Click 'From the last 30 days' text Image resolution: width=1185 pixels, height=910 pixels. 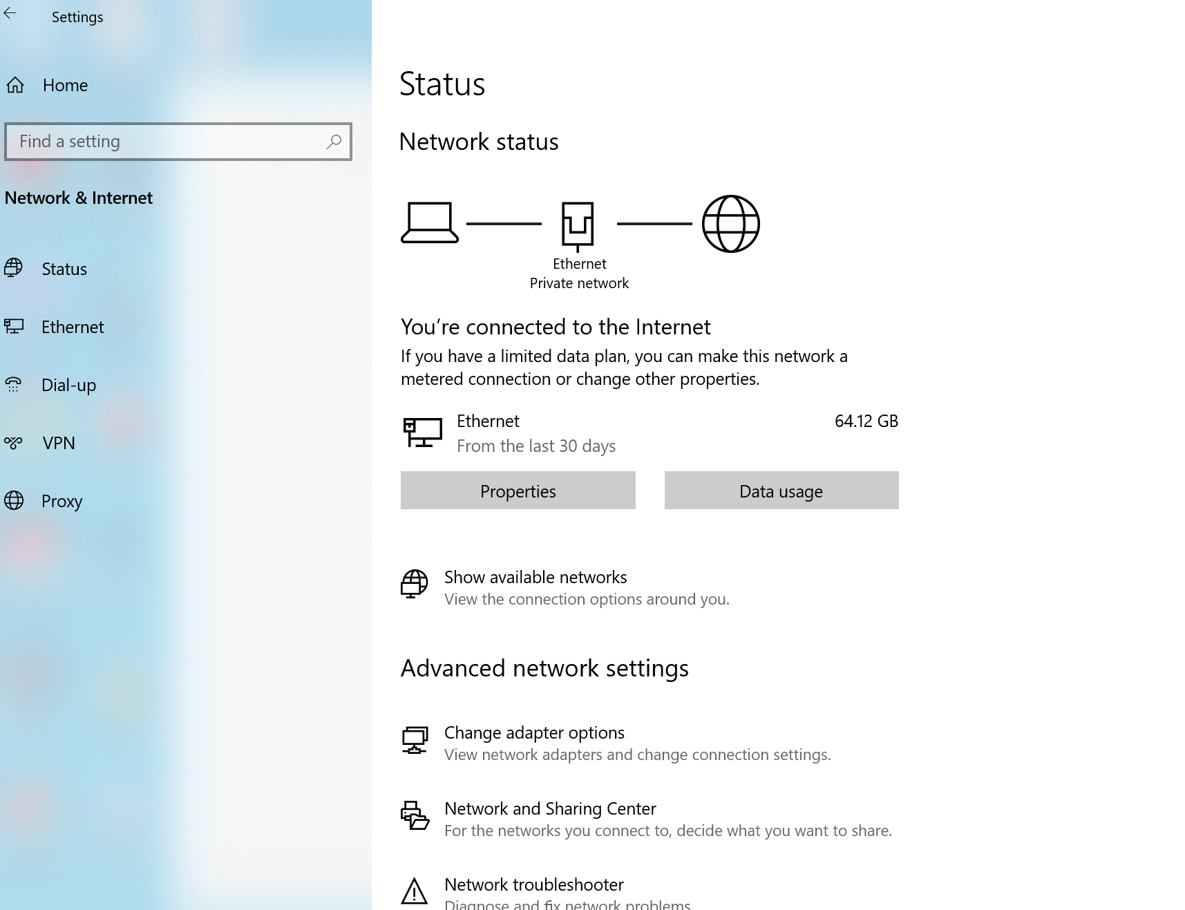[536, 446]
